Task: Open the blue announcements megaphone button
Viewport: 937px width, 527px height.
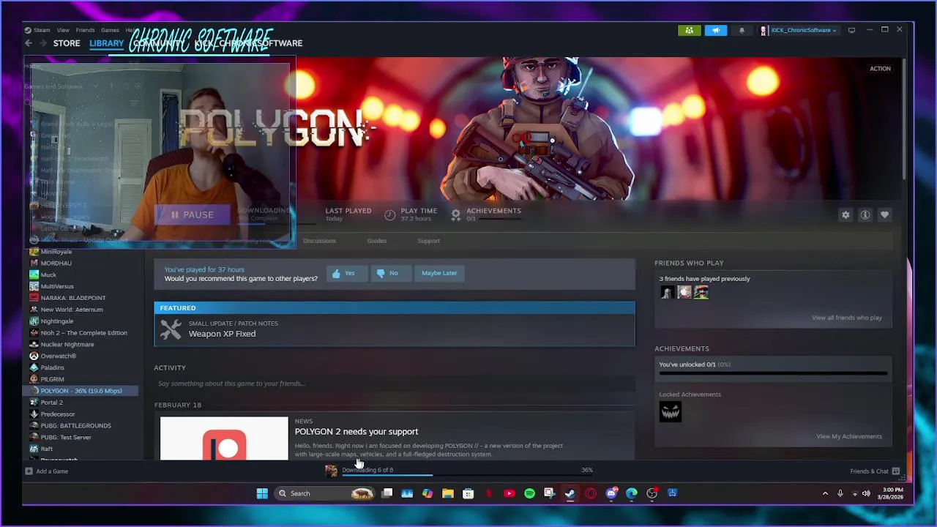Action: click(x=716, y=30)
